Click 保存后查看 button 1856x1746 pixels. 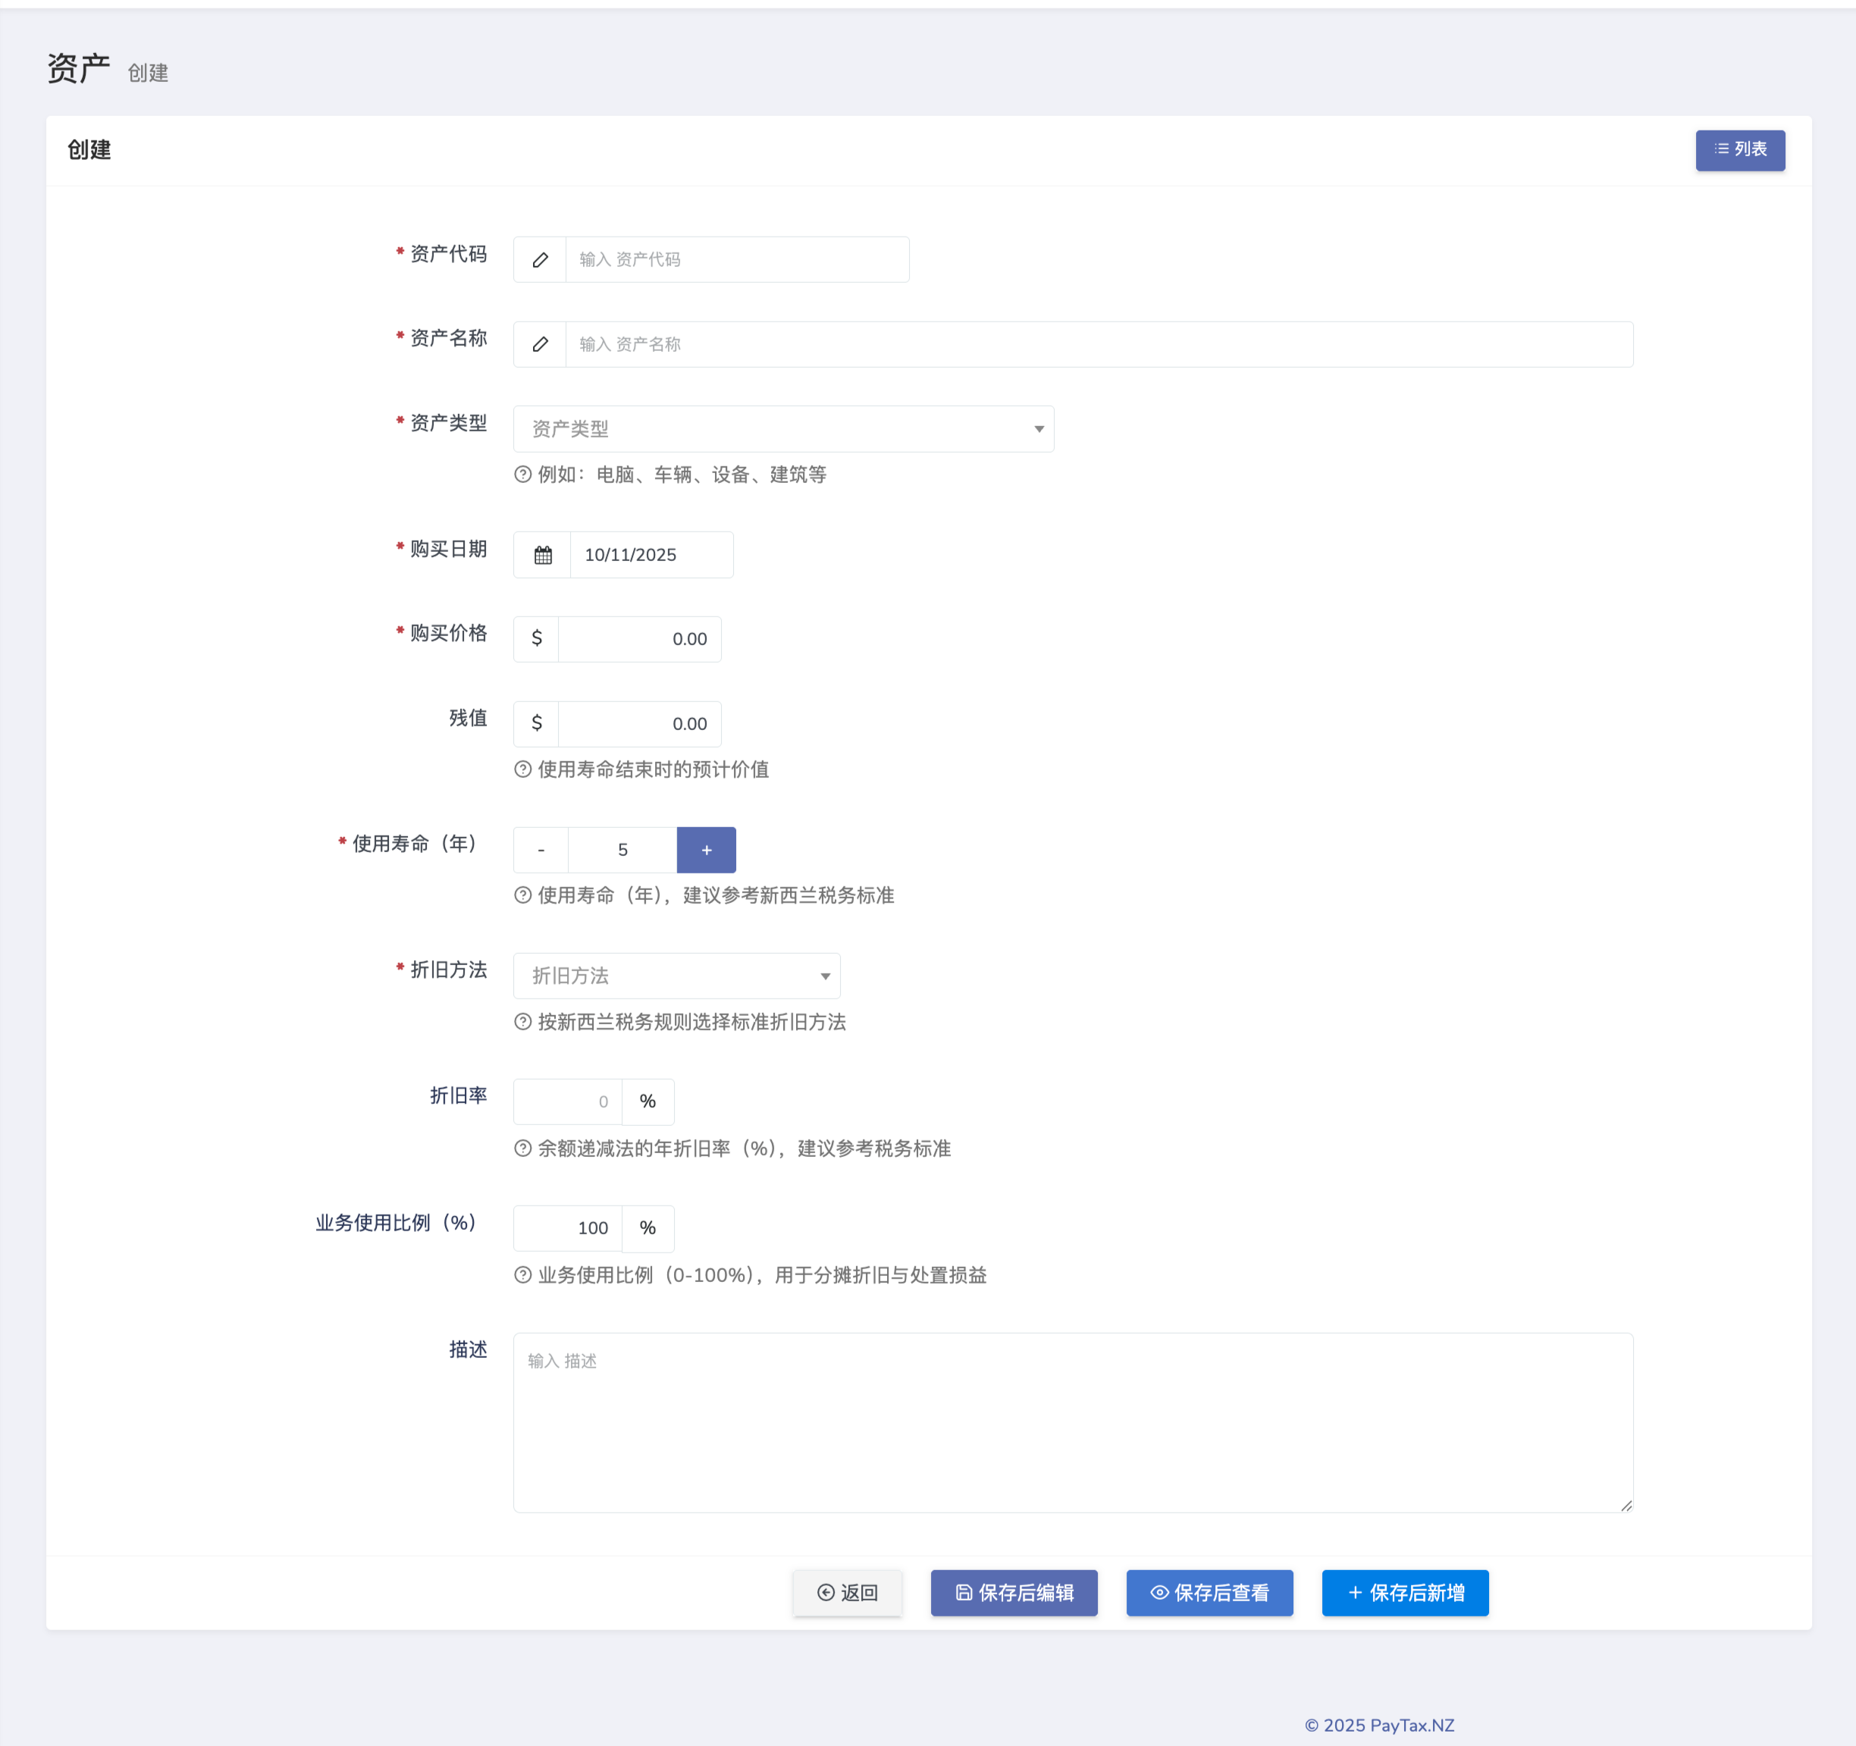coord(1209,1593)
